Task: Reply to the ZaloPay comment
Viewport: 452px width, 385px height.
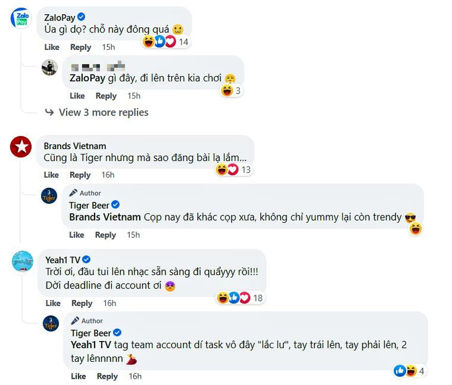Action: click(80, 47)
